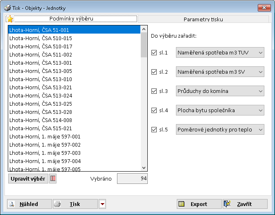Click the Náhled preview button
Image resolution: width=275 pixels, height=215 pixels.
[x=29, y=204]
